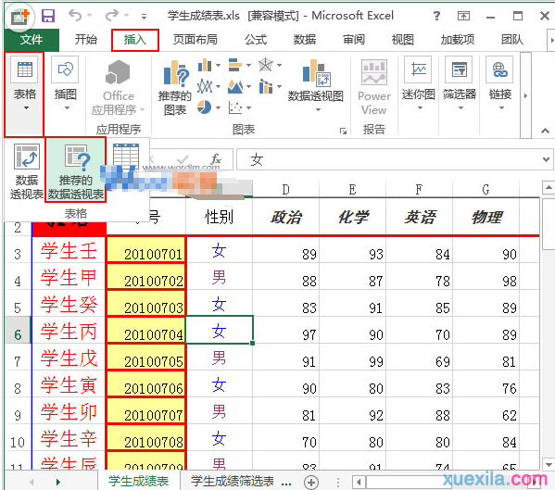Select cell containing 20100705
Screen dimensions: 555x490
(x=146, y=357)
